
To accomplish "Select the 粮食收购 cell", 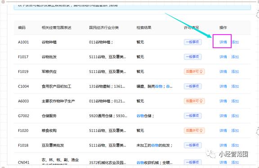I will point(49,131).
